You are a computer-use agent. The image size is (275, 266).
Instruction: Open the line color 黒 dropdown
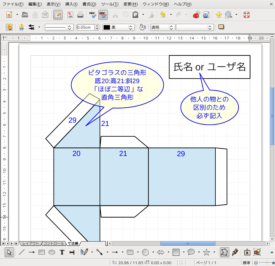(x=119, y=28)
